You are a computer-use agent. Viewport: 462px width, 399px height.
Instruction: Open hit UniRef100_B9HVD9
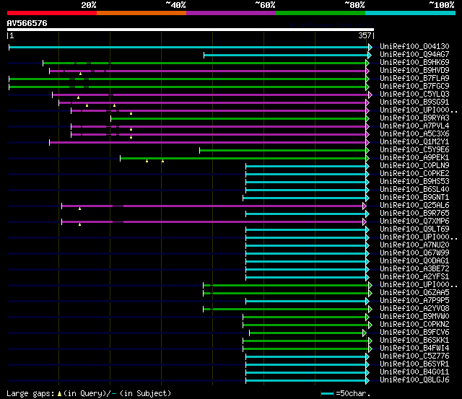pos(414,70)
